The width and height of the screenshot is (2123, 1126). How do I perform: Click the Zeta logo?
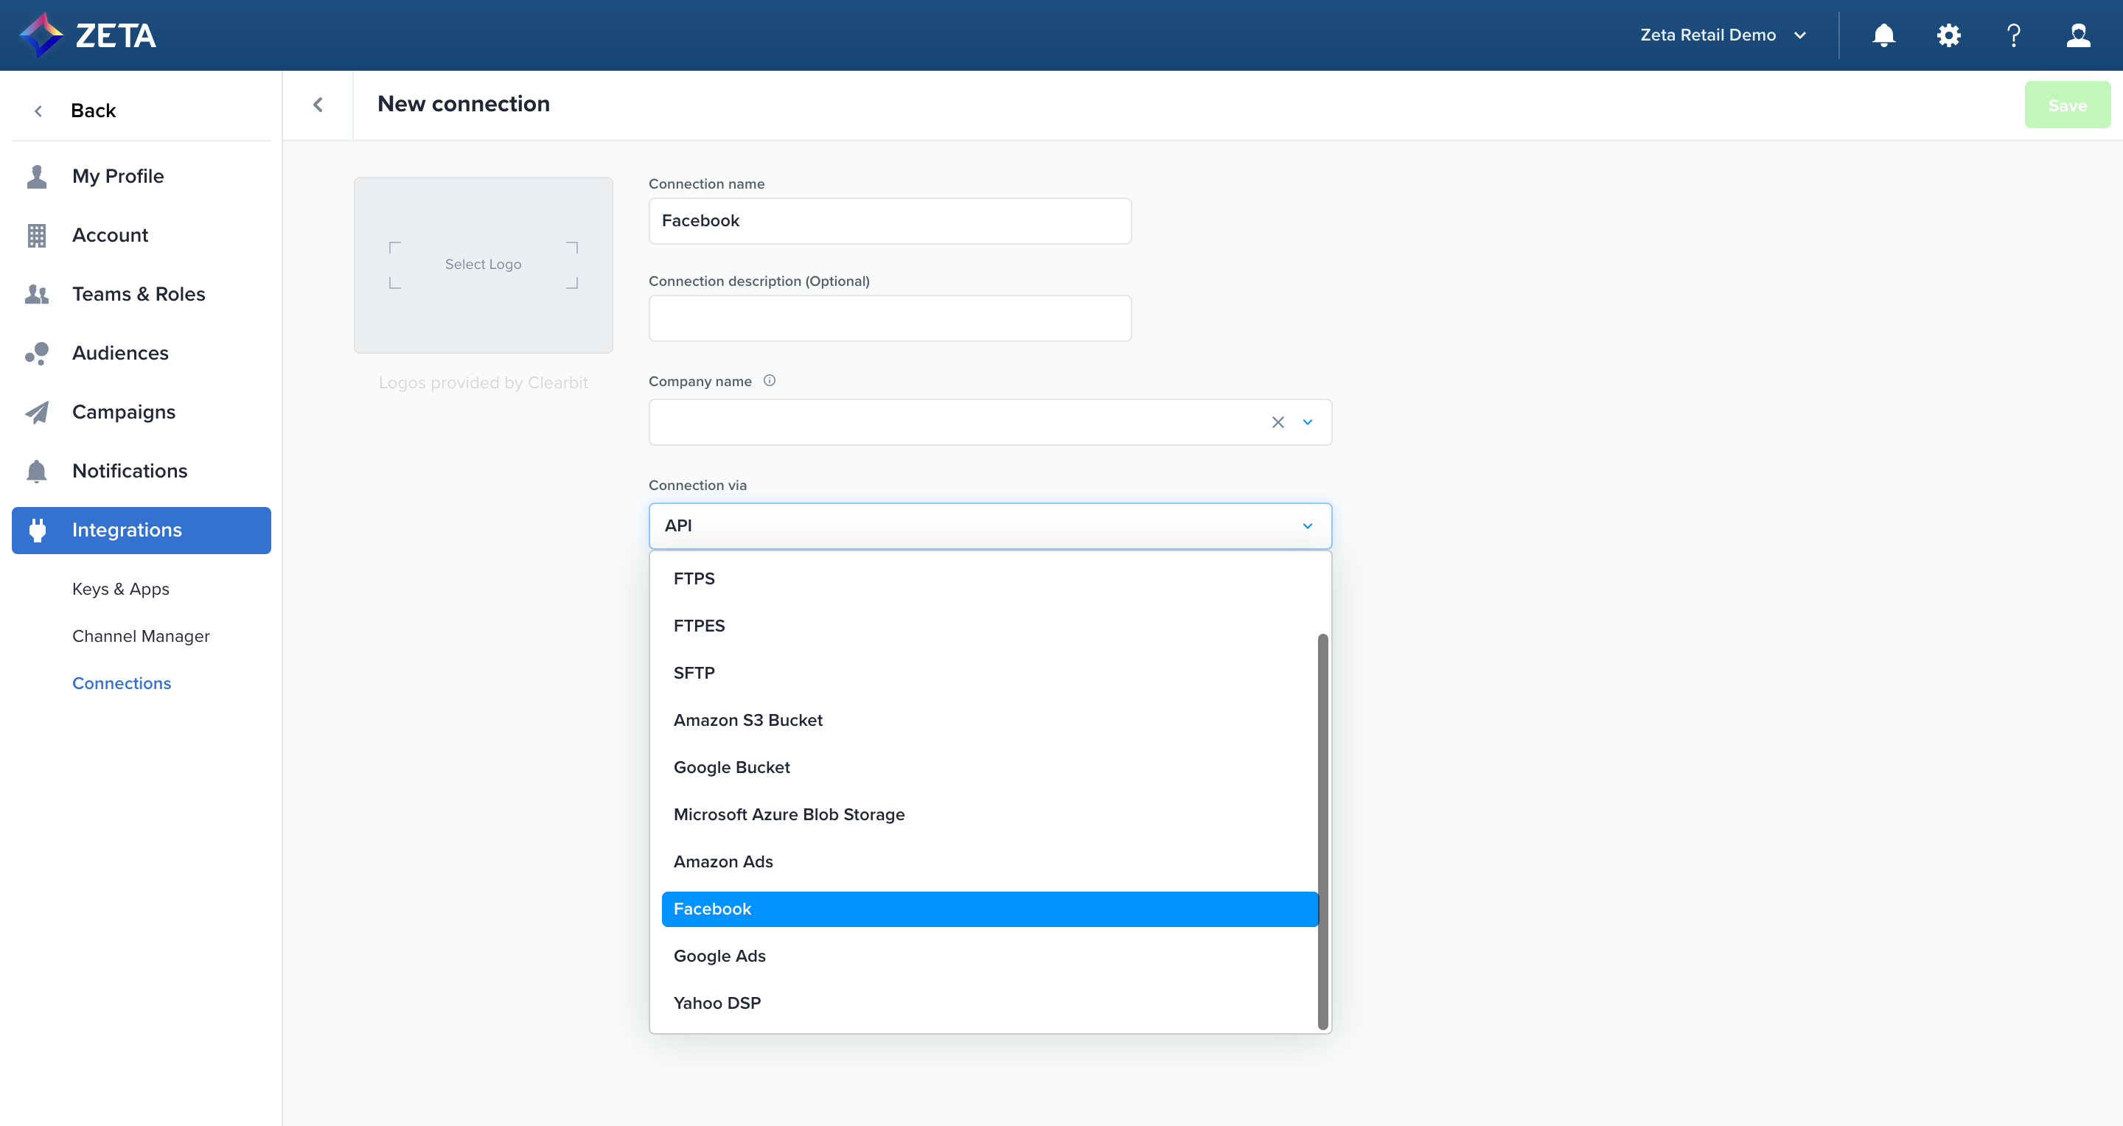click(x=88, y=35)
